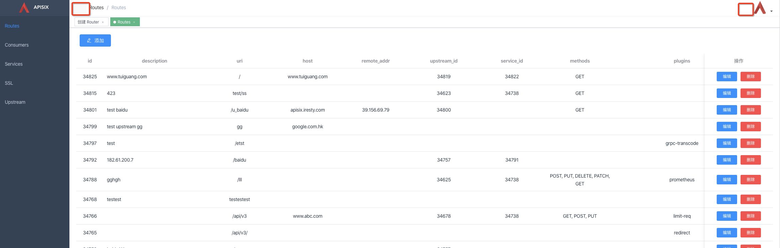The height and width of the screenshot is (248, 780).
Task: Edit the gghgh route 34788
Action: 727,180
